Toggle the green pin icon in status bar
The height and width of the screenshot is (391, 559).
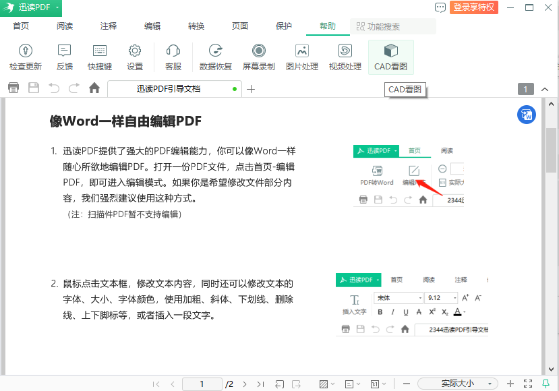point(546,384)
